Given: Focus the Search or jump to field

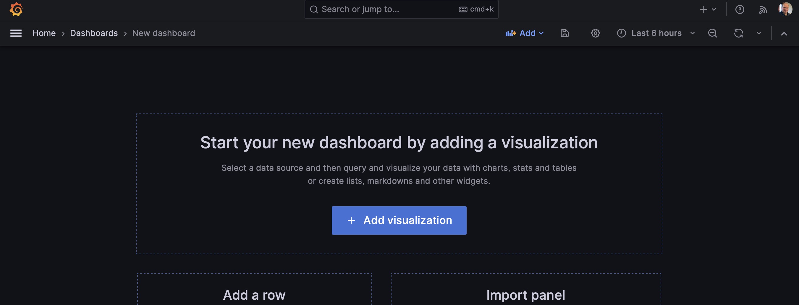Looking at the screenshot, I should click(x=401, y=9).
